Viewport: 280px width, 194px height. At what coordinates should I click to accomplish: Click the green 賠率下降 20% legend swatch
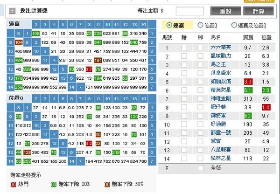(x=54, y=184)
